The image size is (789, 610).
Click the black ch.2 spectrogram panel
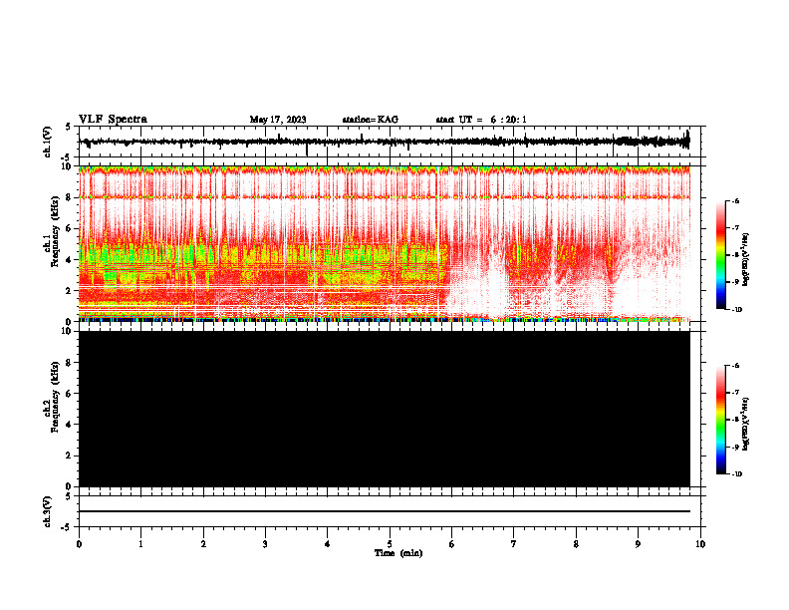(384, 409)
